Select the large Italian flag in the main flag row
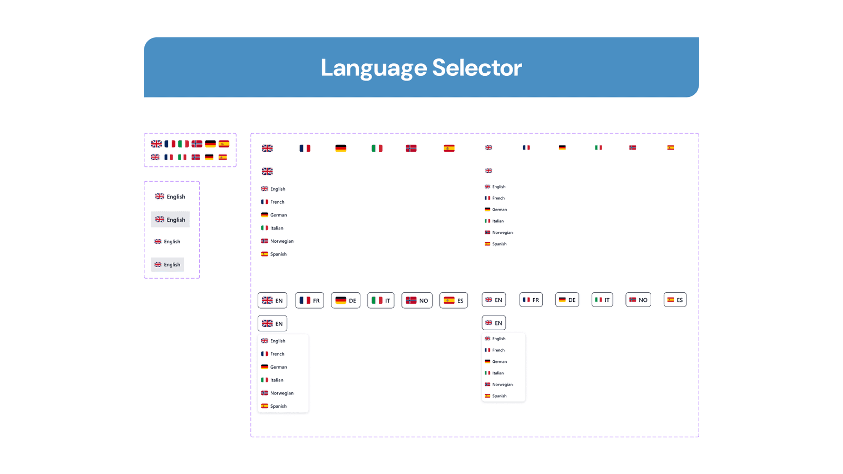The width and height of the screenshot is (843, 474). click(x=377, y=149)
